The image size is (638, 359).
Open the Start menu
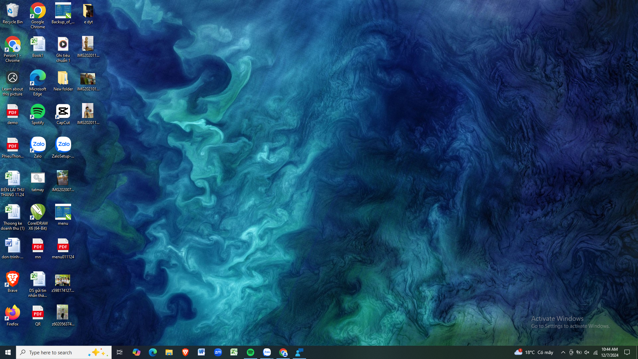point(8,352)
